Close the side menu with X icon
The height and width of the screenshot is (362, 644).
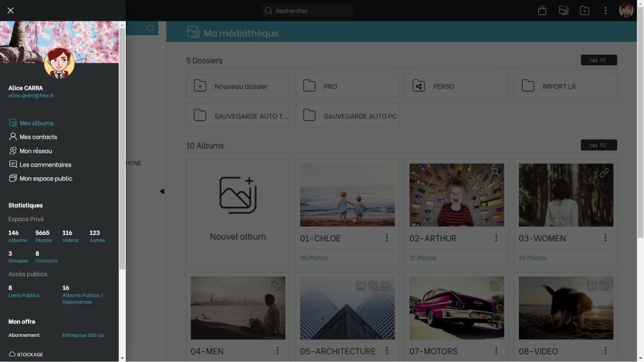point(11,10)
